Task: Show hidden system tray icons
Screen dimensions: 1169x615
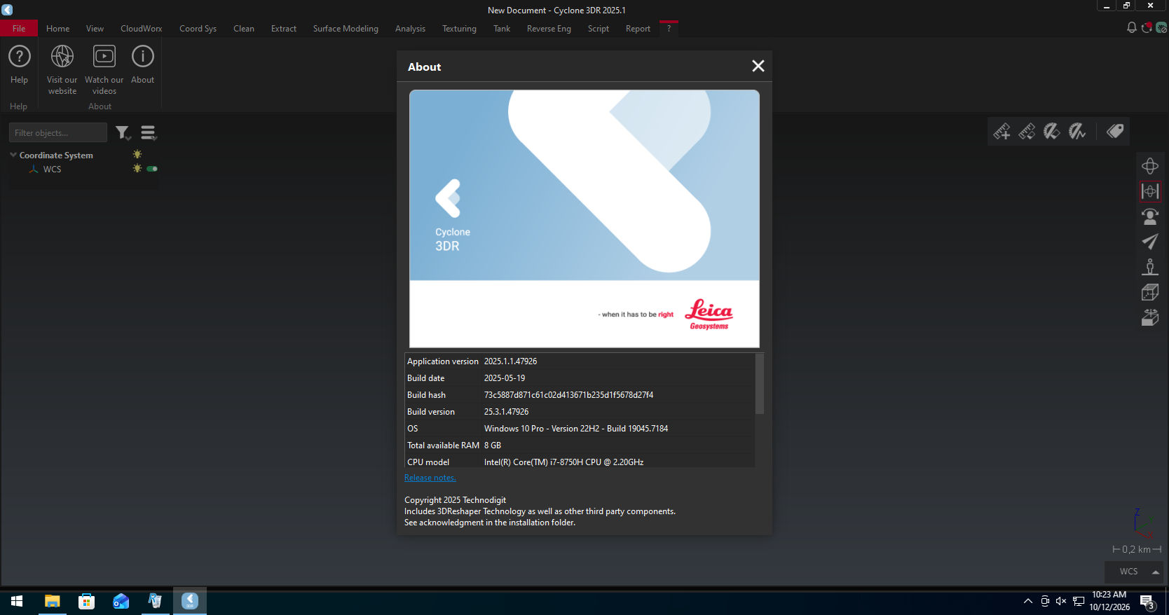Action: click(x=1028, y=601)
